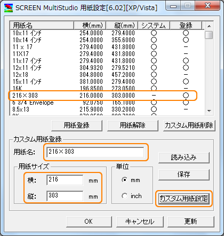The image size is (224, 236).
Task: Confirm with the OK button
Action: pos(89,222)
